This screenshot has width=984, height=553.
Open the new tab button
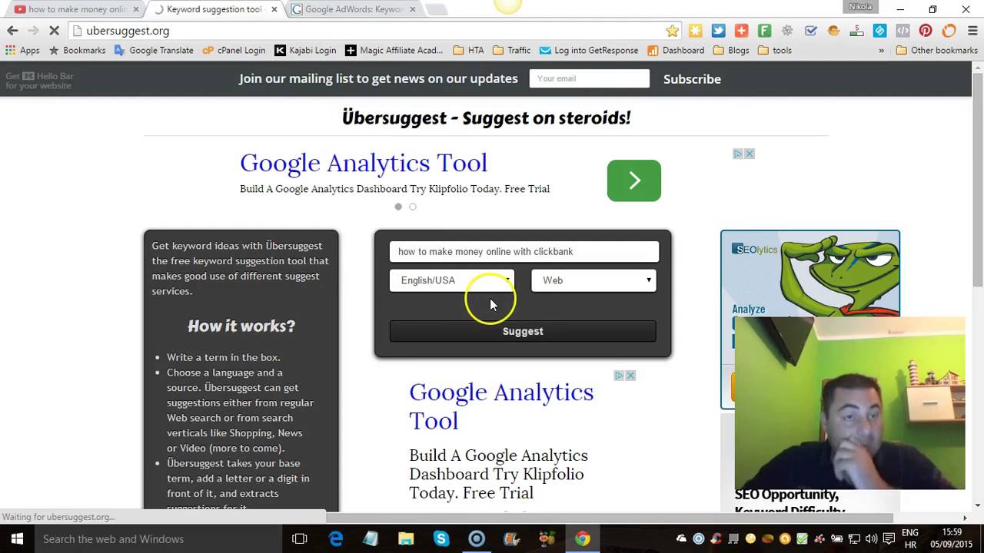(436, 9)
